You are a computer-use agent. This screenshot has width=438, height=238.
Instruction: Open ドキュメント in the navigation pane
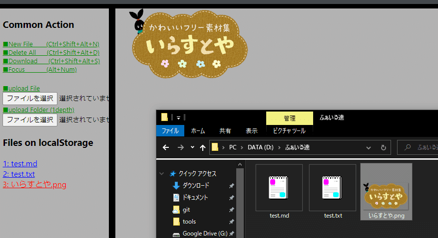tap(195, 198)
